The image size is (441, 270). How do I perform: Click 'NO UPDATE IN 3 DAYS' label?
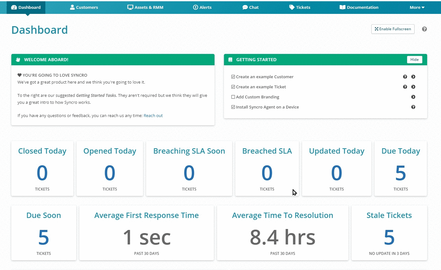pyautogui.click(x=389, y=253)
